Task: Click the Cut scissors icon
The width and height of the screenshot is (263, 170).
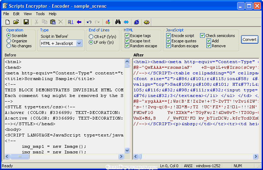Action: (x=36, y=22)
